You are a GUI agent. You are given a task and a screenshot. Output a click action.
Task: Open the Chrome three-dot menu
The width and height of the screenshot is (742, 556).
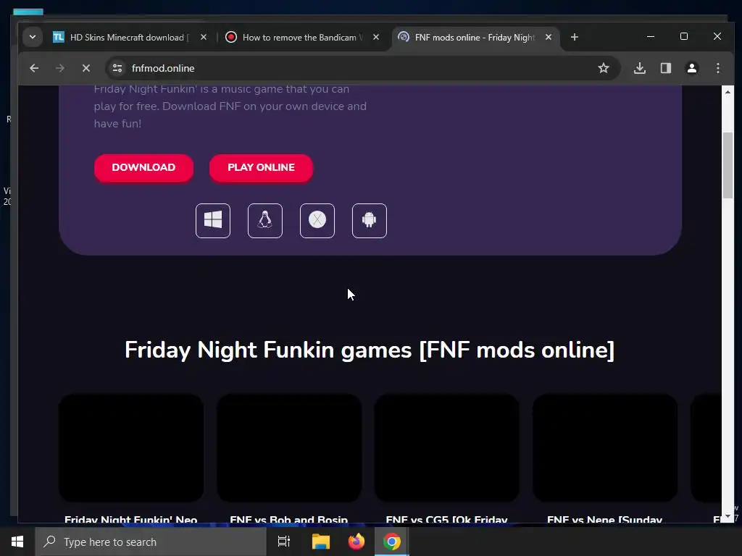[x=718, y=68]
